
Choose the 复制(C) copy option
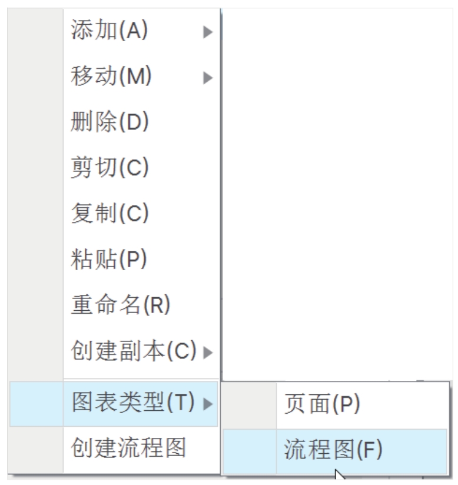pyautogui.click(x=110, y=213)
